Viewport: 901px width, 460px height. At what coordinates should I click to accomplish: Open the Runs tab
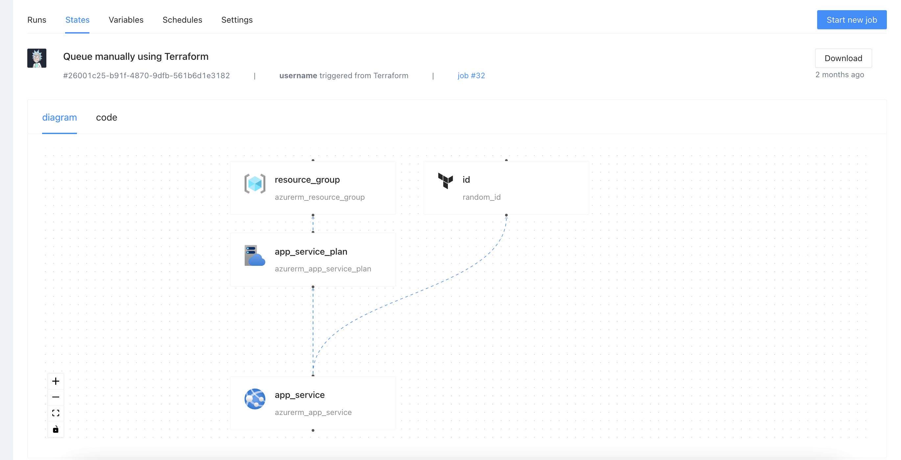[37, 20]
